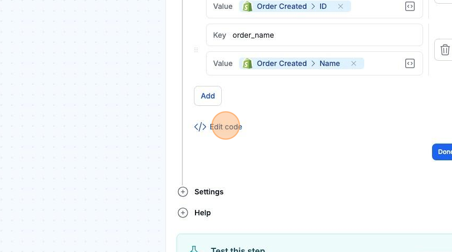
Task: Remove the Order Created Name value chip
Action: click(x=354, y=63)
